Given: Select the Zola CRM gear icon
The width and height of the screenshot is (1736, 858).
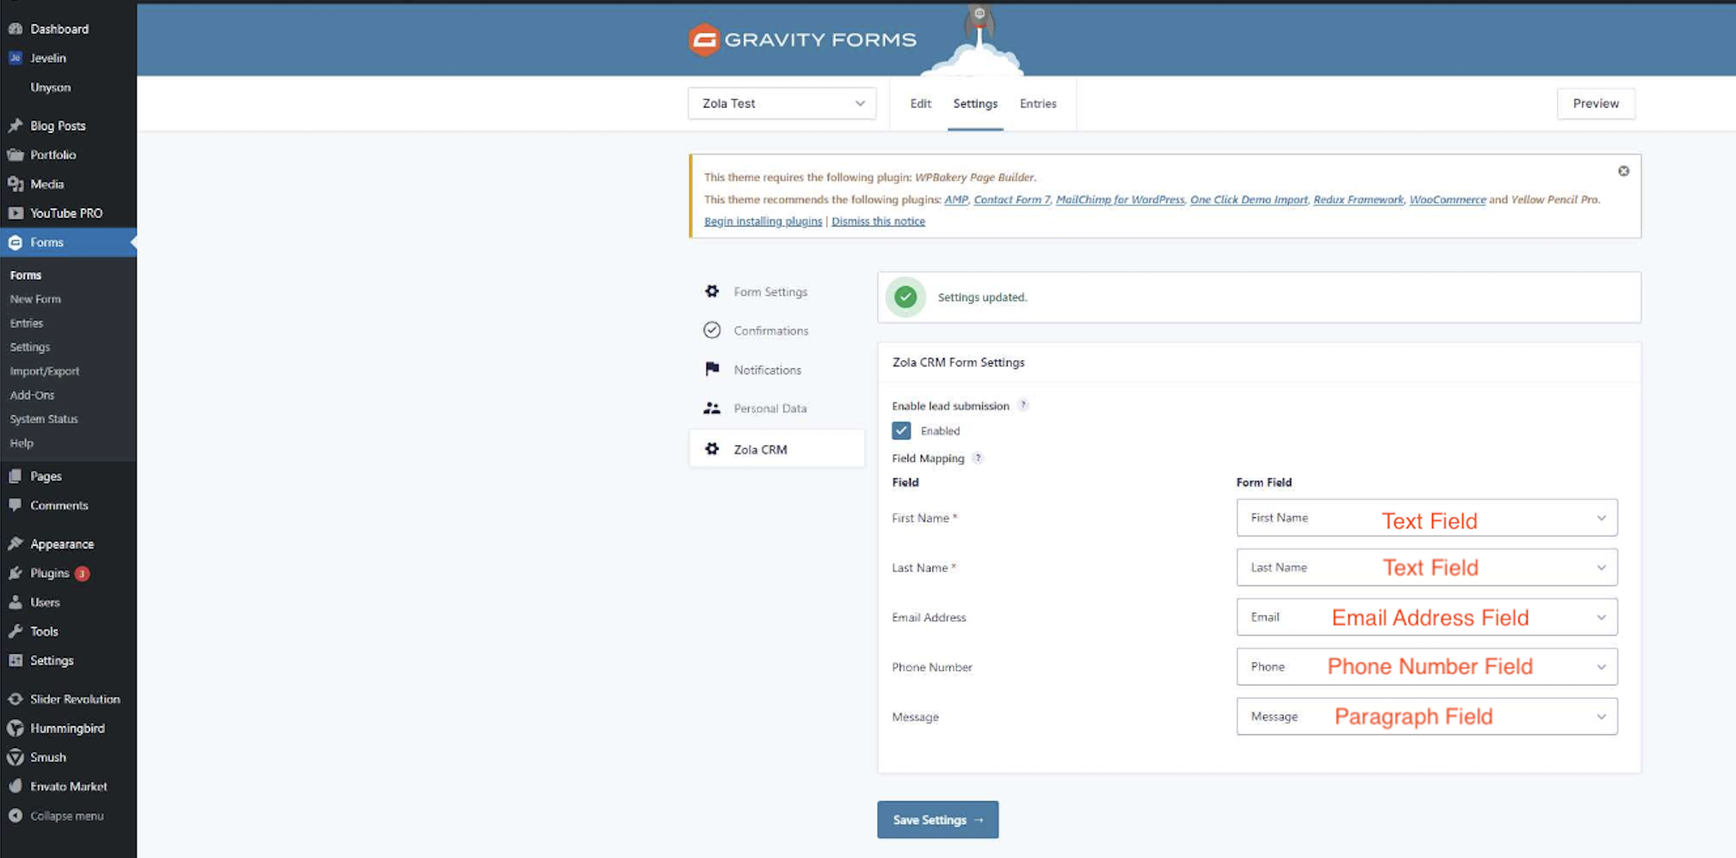Looking at the screenshot, I should pyautogui.click(x=712, y=448).
